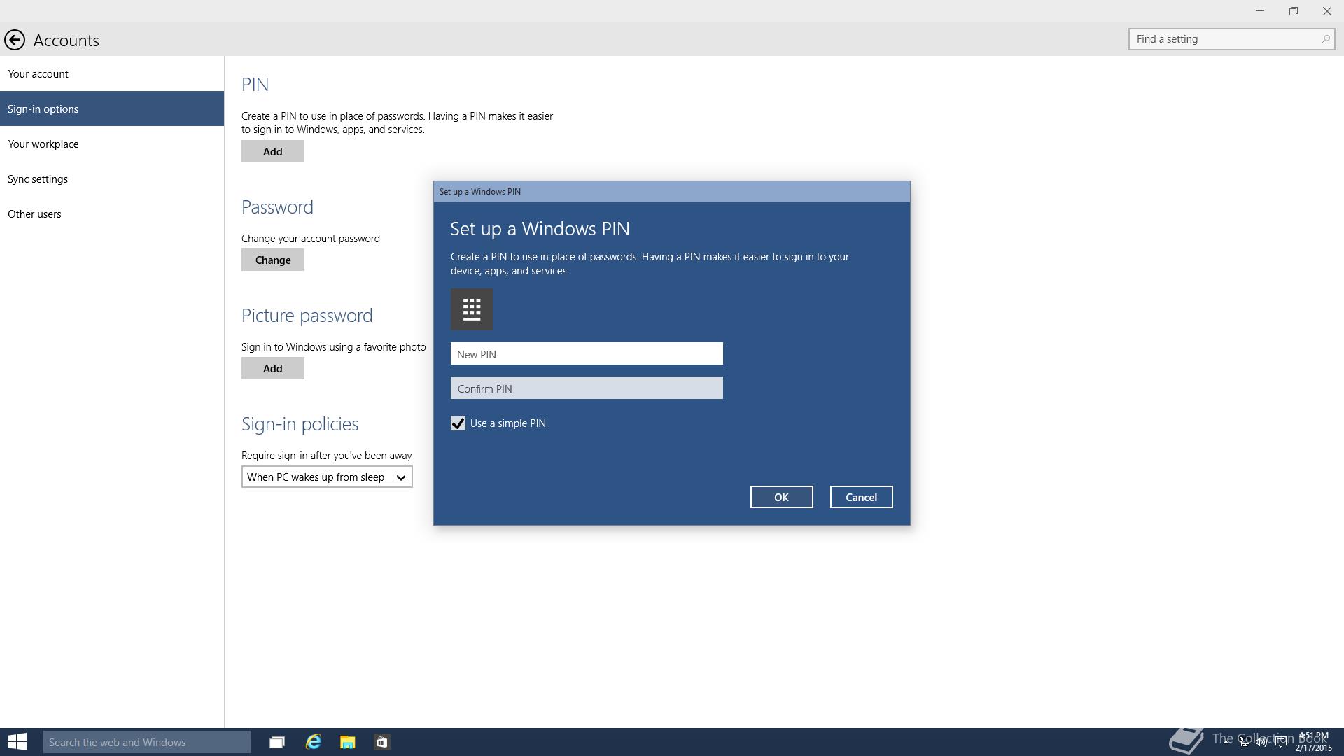Select Your account in the sidebar
The width and height of the screenshot is (1344, 756).
click(112, 73)
